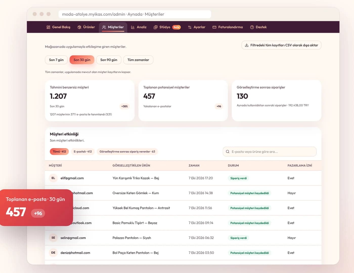The height and width of the screenshot is (273, 354).
Task: Open Analiz bar chart icon
Action: [x=133, y=27]
